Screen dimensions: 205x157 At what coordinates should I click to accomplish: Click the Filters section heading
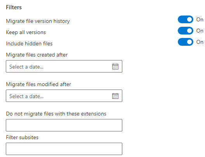14,7
